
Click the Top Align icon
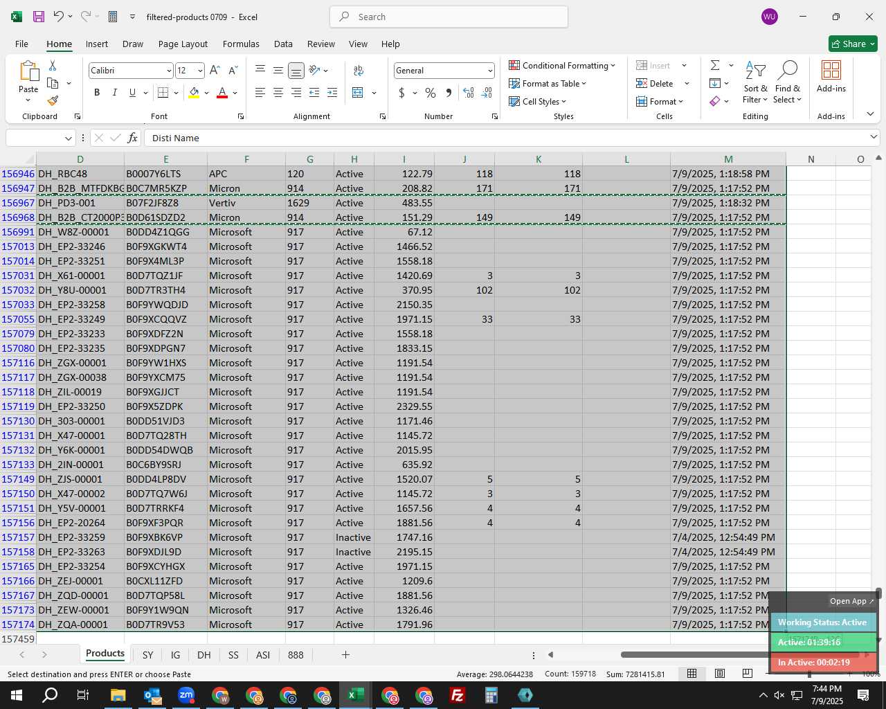260,70
